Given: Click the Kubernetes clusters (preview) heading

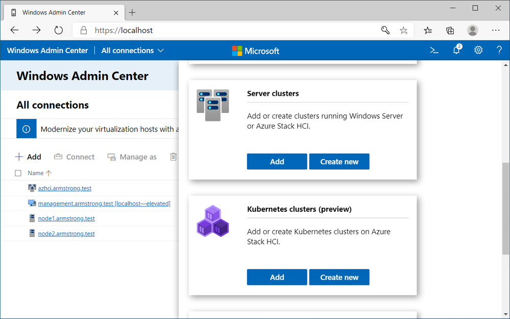Looking at the screenshot, I should [x=299, y=209].
